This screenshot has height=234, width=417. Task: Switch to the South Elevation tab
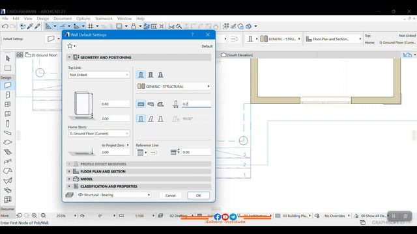(237, 55)
